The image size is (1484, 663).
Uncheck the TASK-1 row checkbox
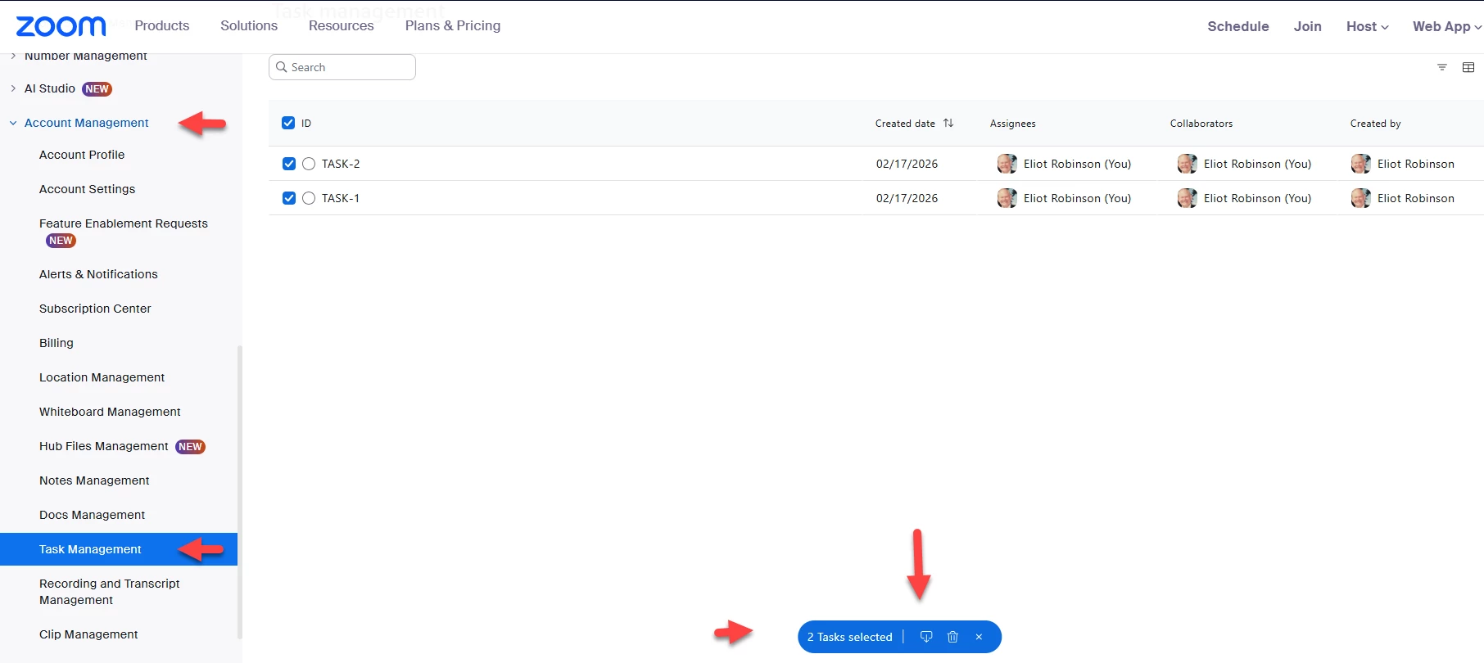point(289,198)
